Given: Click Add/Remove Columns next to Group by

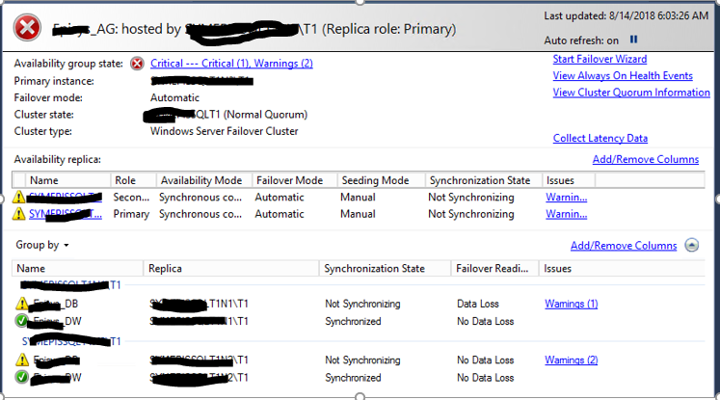Looking at the screenshot, I should click(624, 246).
